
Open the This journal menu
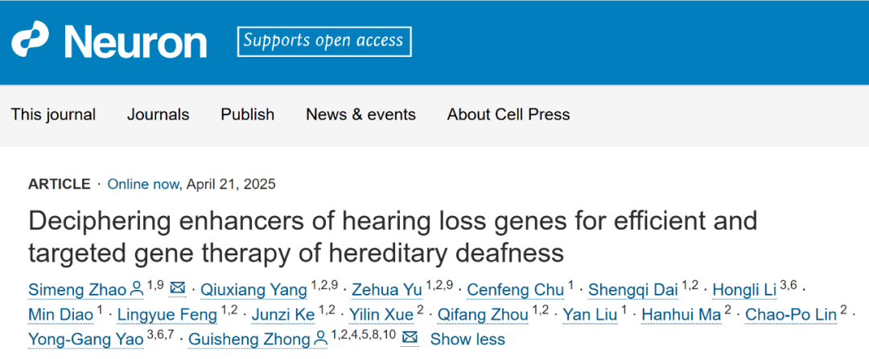point(53,114)
